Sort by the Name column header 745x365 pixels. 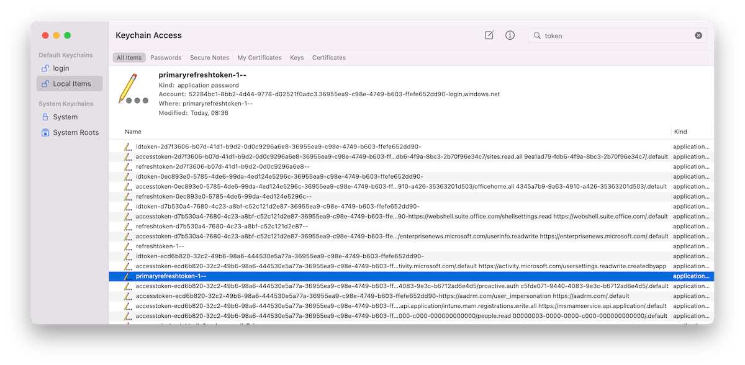click(133, 132)
